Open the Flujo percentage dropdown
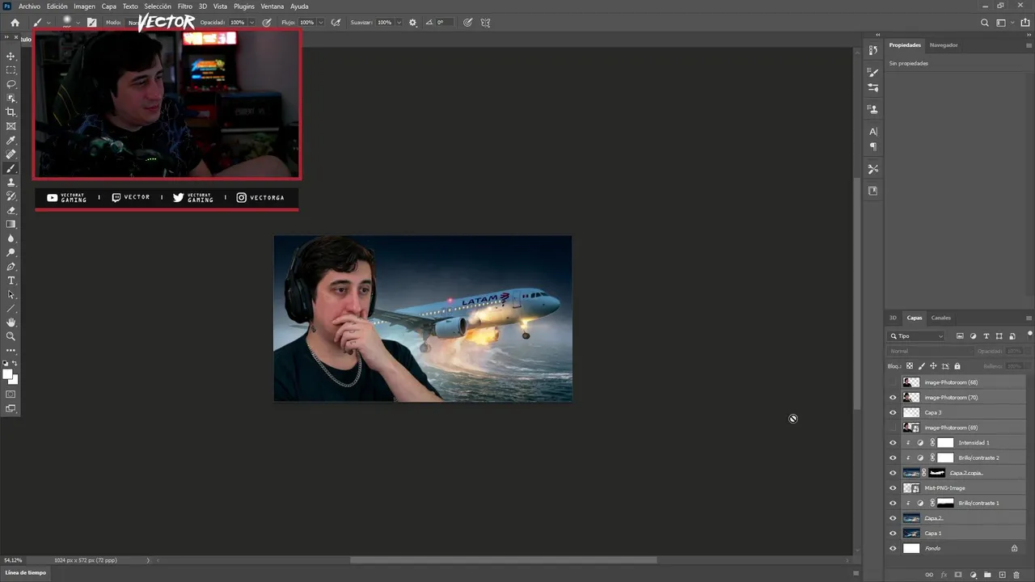 point(321,23)
